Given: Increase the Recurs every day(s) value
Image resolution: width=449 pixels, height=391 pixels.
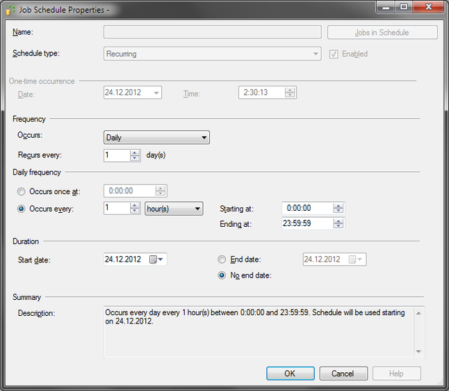Looking at the screenshot, I should pos(136,152).
